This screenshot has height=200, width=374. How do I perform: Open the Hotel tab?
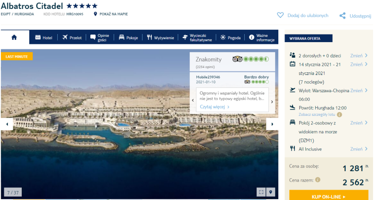(44, 37)
